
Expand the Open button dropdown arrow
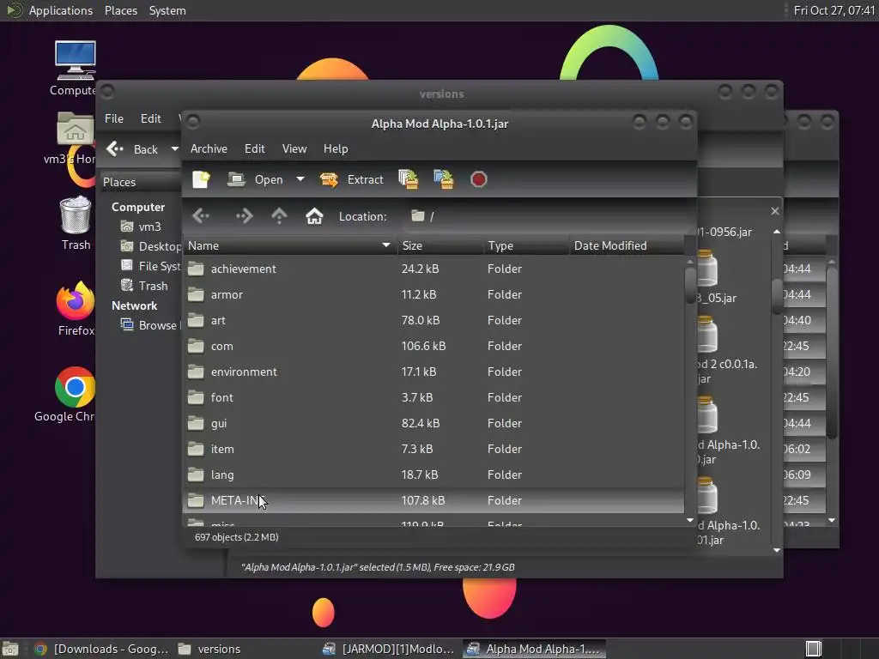coord(300,179)
